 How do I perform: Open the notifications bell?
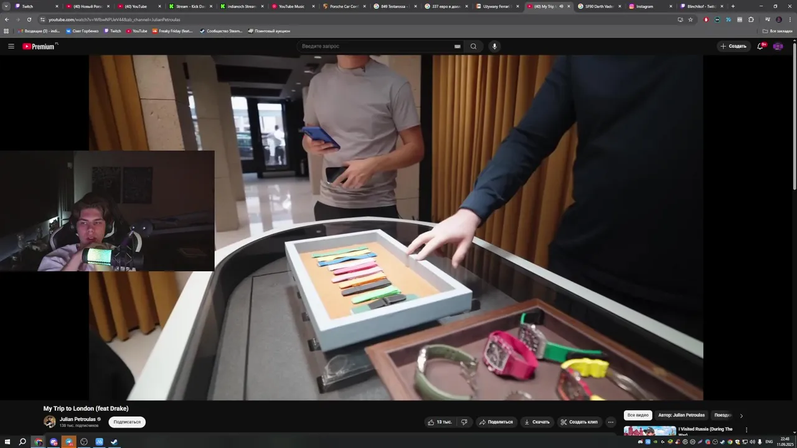(x=760, y=46)
